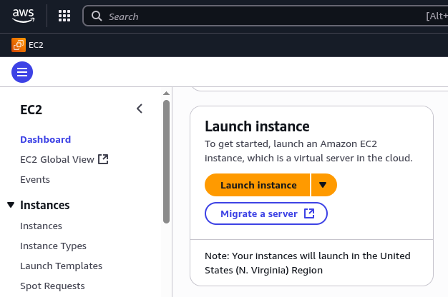
Task: Open Events in the sidebar
Action: pyautogui.click(x=35, y=180)
